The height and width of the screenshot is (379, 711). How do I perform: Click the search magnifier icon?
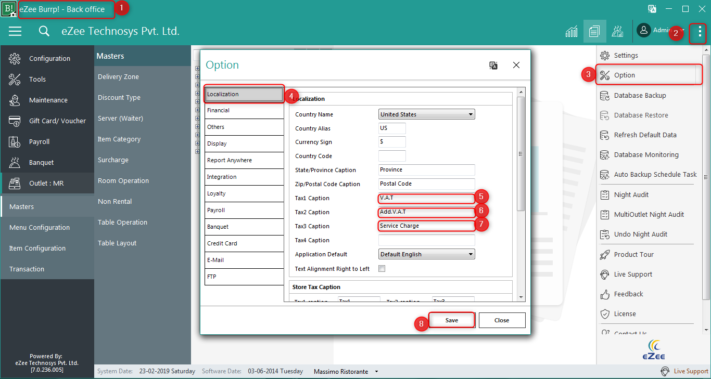(x=44, y=31)
